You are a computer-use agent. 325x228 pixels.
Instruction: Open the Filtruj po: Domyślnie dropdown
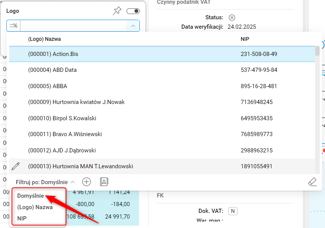pos(45,182)
